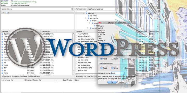187x93 pixels.
Task: Toggle Owner permissions Execute checkbox
Action: point(123,50)
